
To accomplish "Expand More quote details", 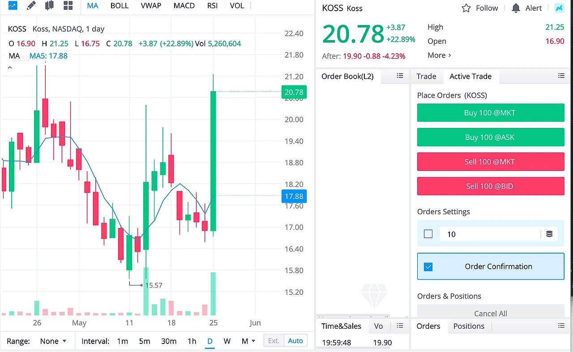I will click(439, 55).
